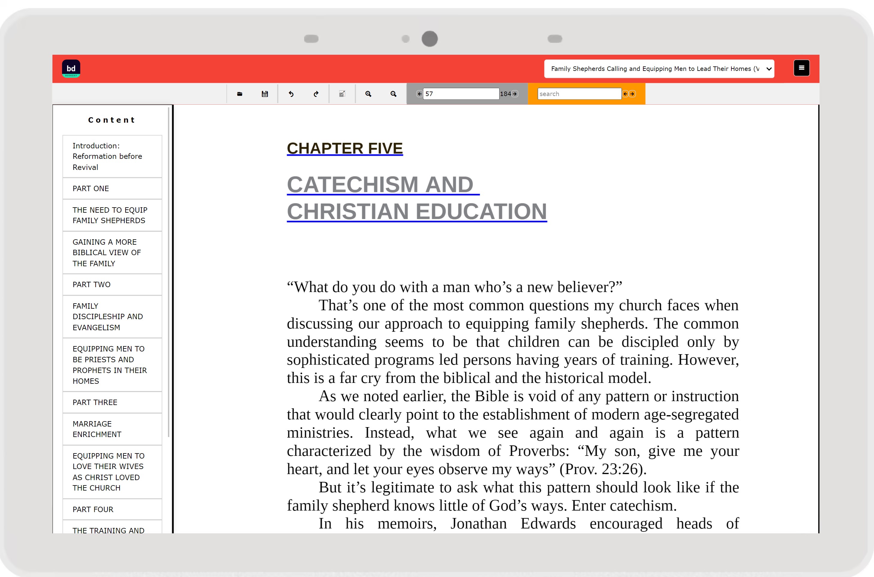Image resolution: width=874 pixels, height=577 pixels.
Task: Click the bd Bookday logo
Action: pos(71,69)
